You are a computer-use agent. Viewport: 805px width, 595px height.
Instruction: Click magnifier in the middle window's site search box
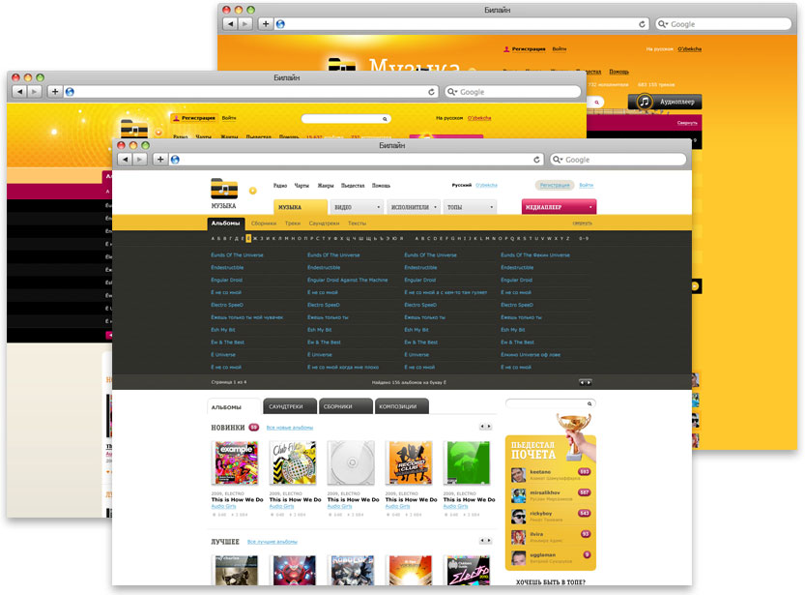[x=385, y=119]
